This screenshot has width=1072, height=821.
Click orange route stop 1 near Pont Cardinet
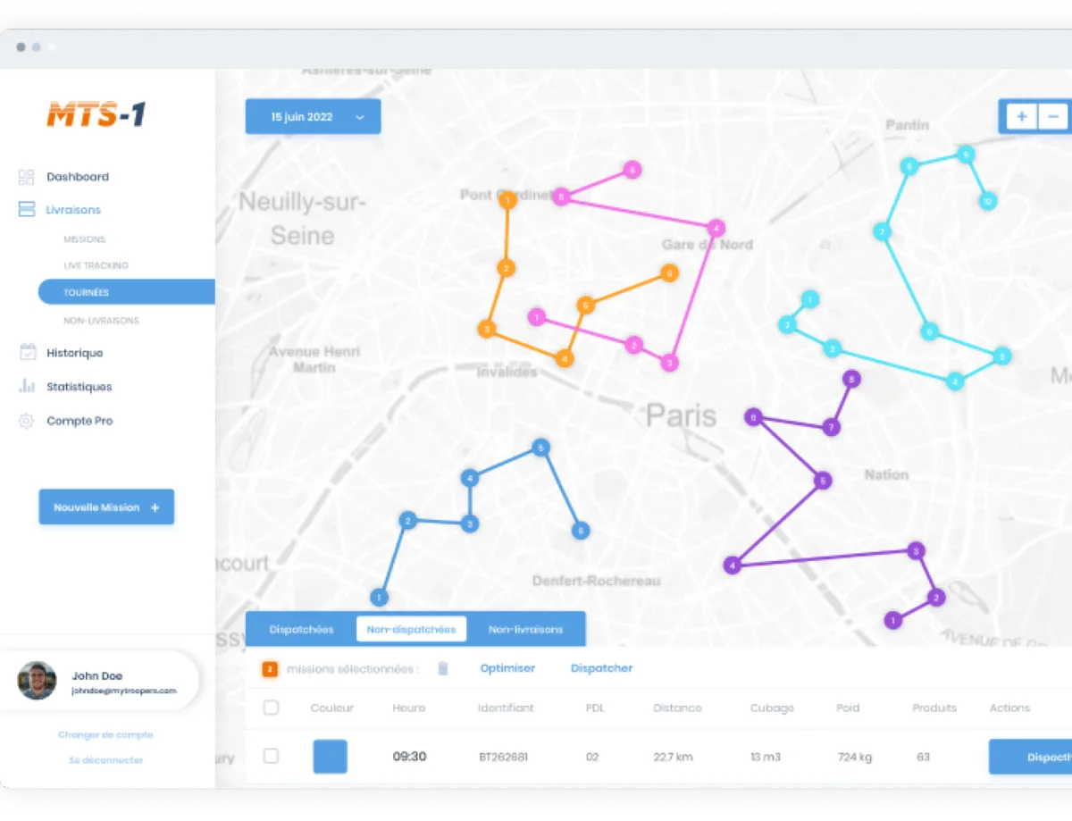point(507,201)
